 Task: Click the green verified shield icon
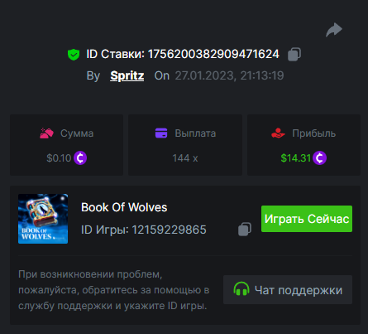click(x=74, y=55)
